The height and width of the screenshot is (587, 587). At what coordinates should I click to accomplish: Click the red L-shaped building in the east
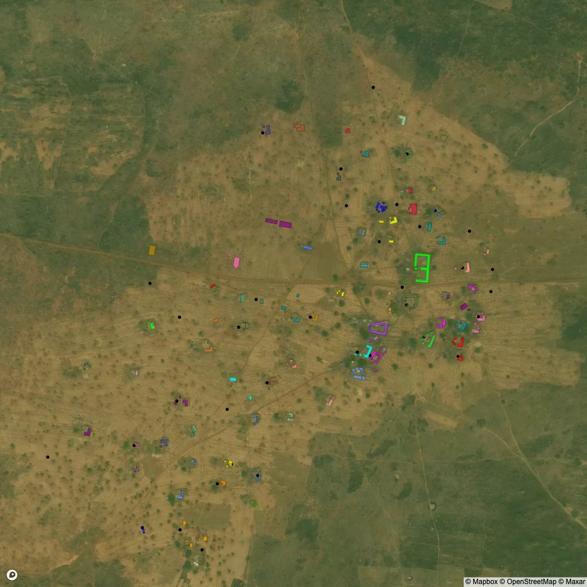point(458,342)
